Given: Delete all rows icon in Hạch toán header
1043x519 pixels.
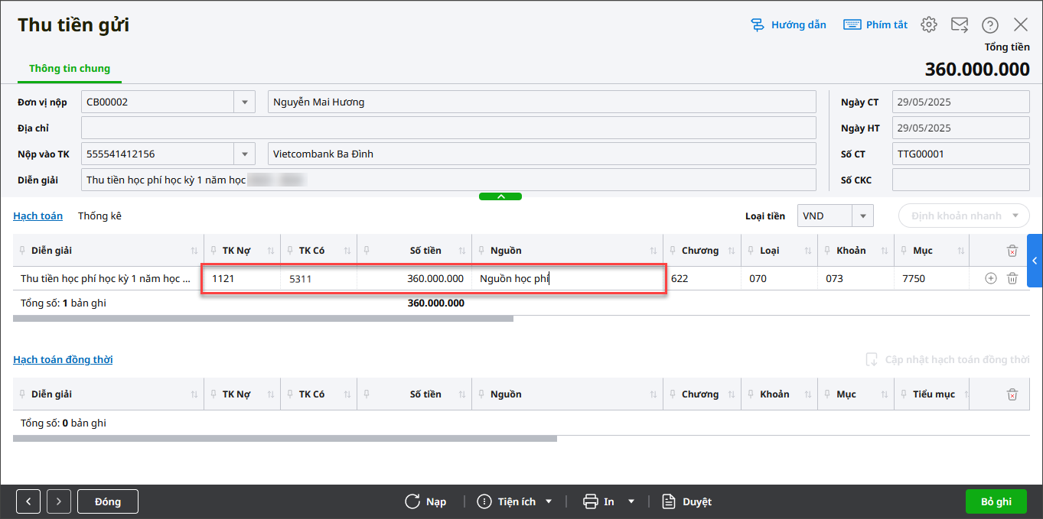Looking at the screenshot, I should [x=1012, y=251].
